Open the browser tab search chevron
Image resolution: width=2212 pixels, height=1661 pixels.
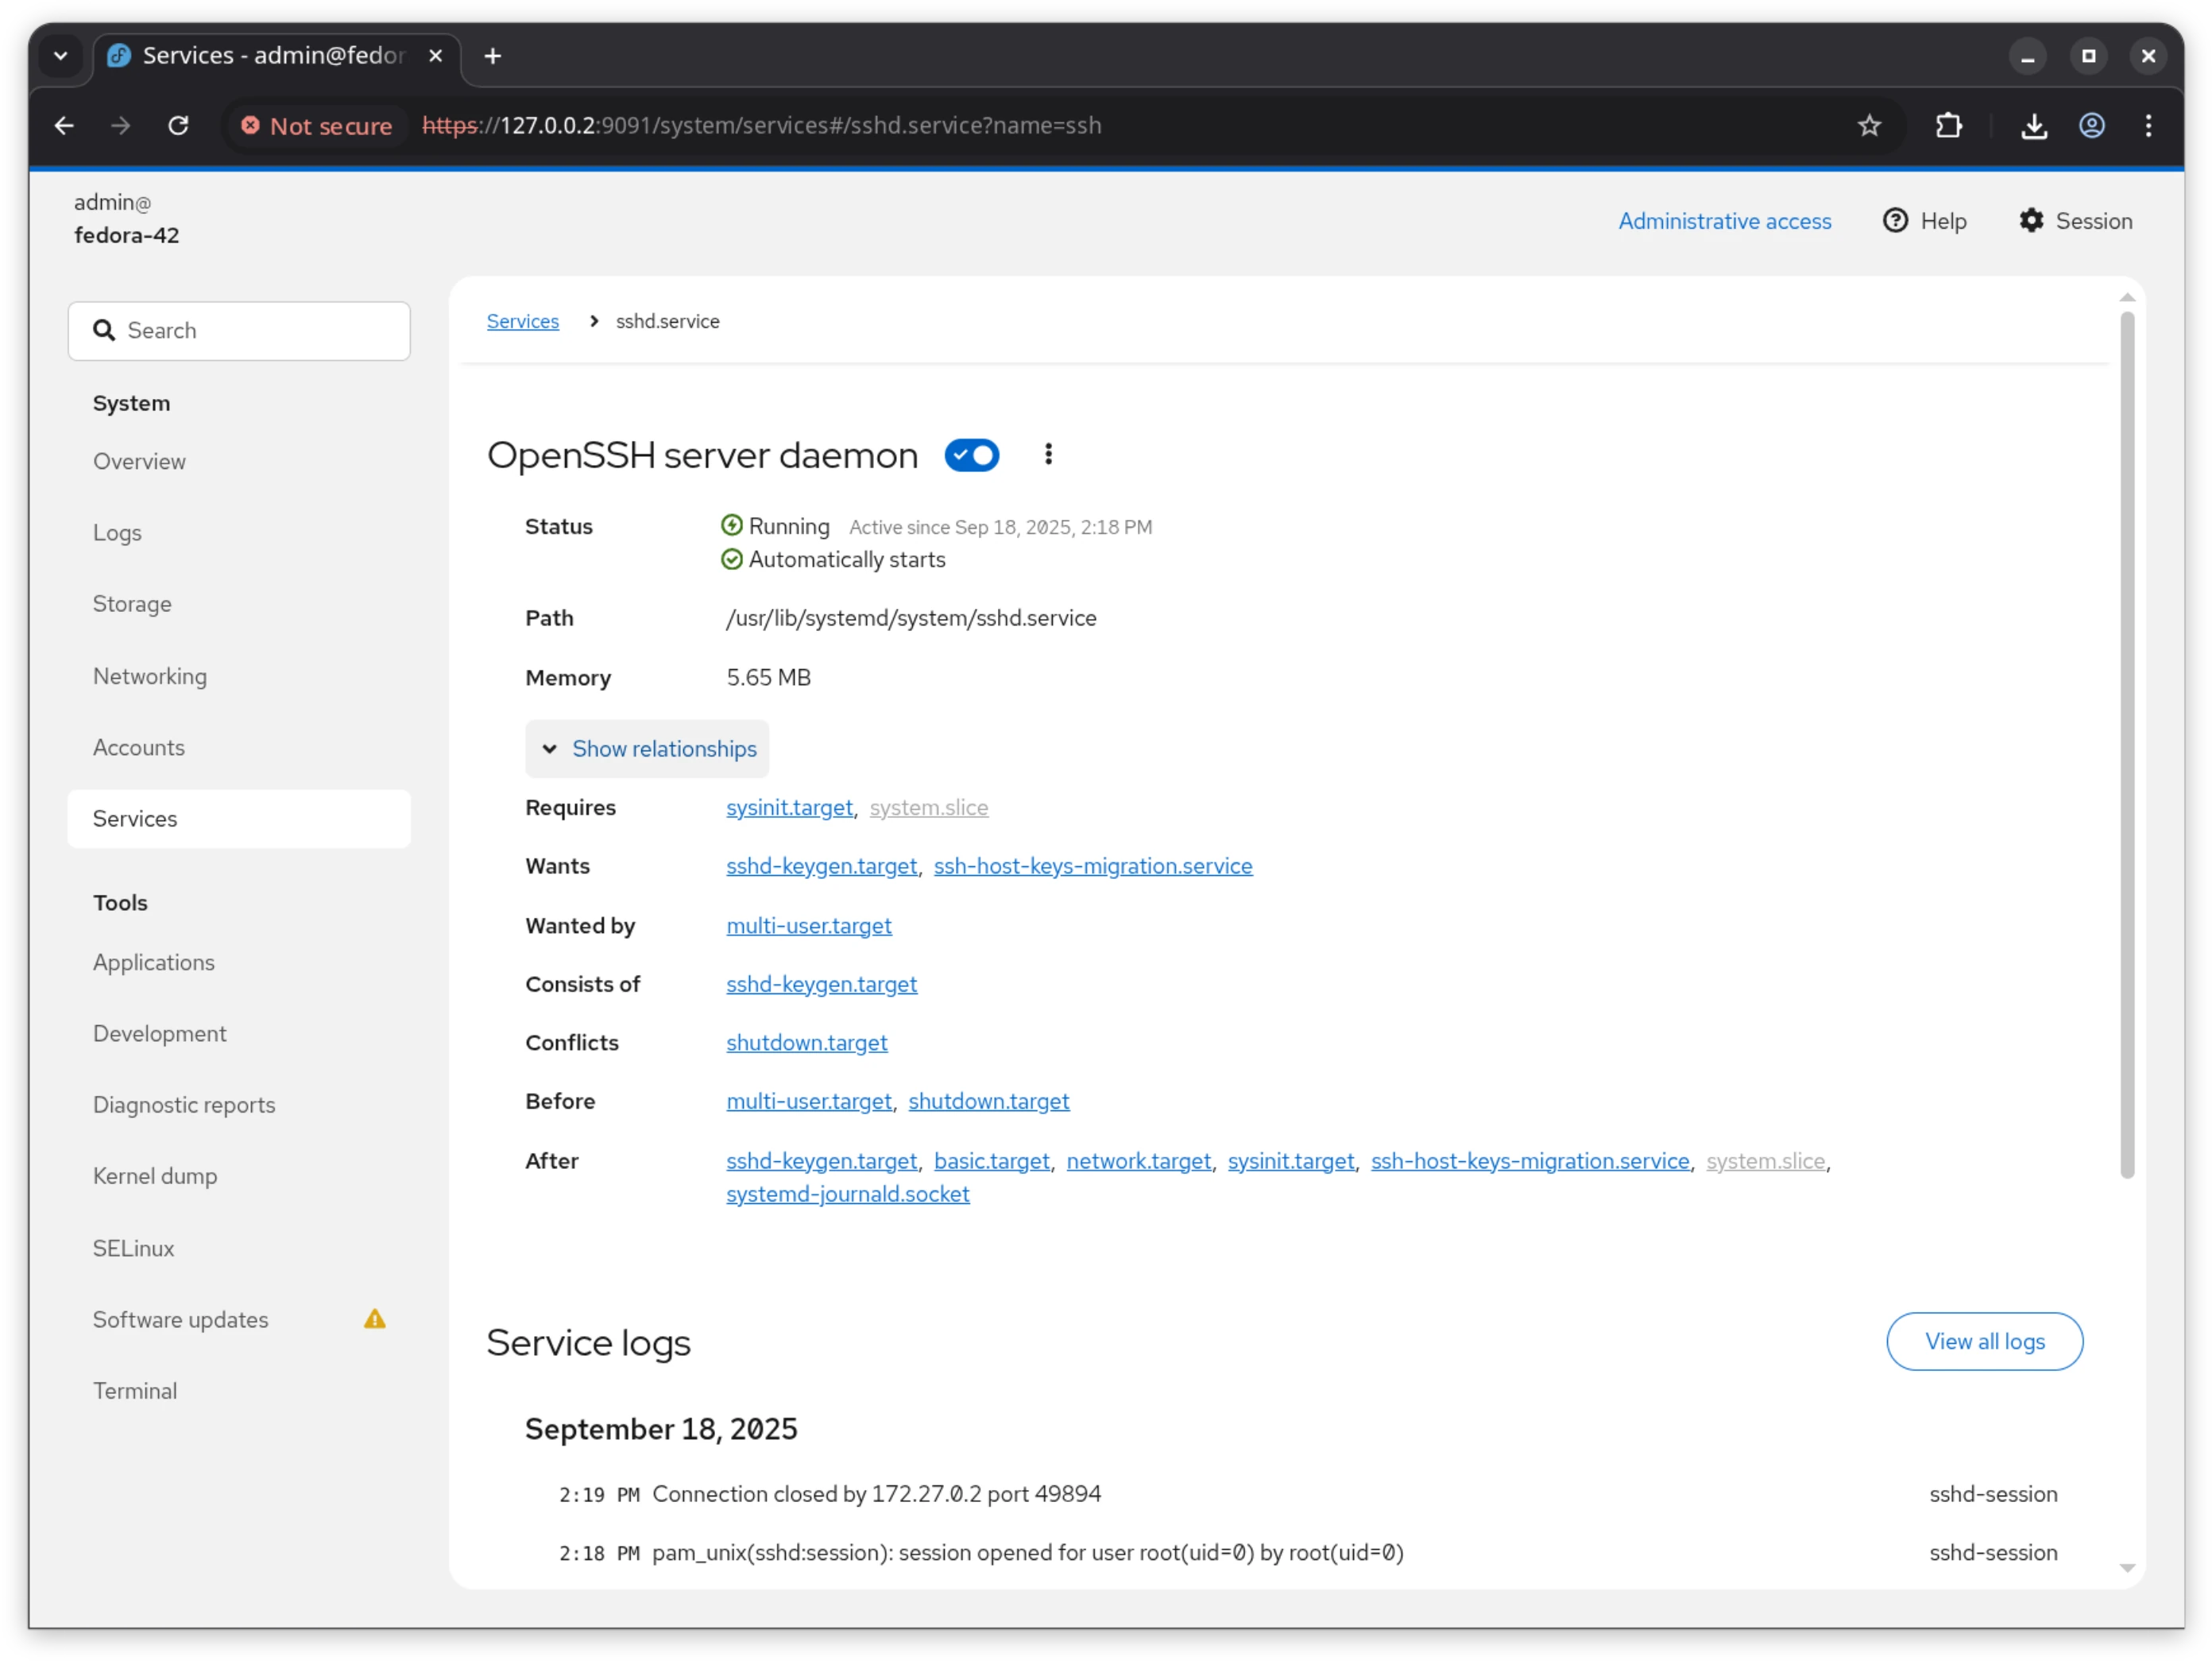click(60, 56)
